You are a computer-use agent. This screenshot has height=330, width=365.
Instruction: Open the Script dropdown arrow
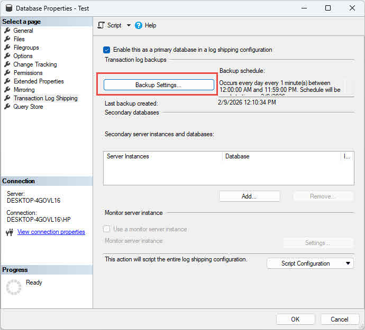coord(129,25)
